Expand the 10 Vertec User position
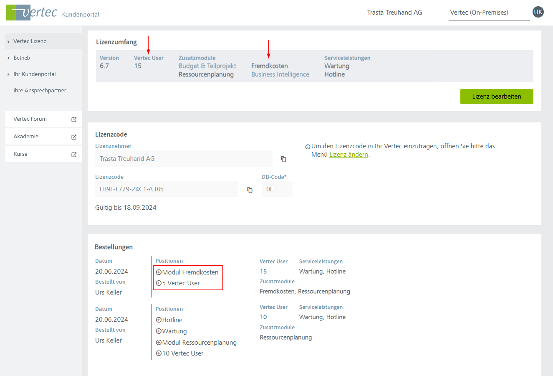The width and height of the screenshot is (553, 376). pos(159,353)
